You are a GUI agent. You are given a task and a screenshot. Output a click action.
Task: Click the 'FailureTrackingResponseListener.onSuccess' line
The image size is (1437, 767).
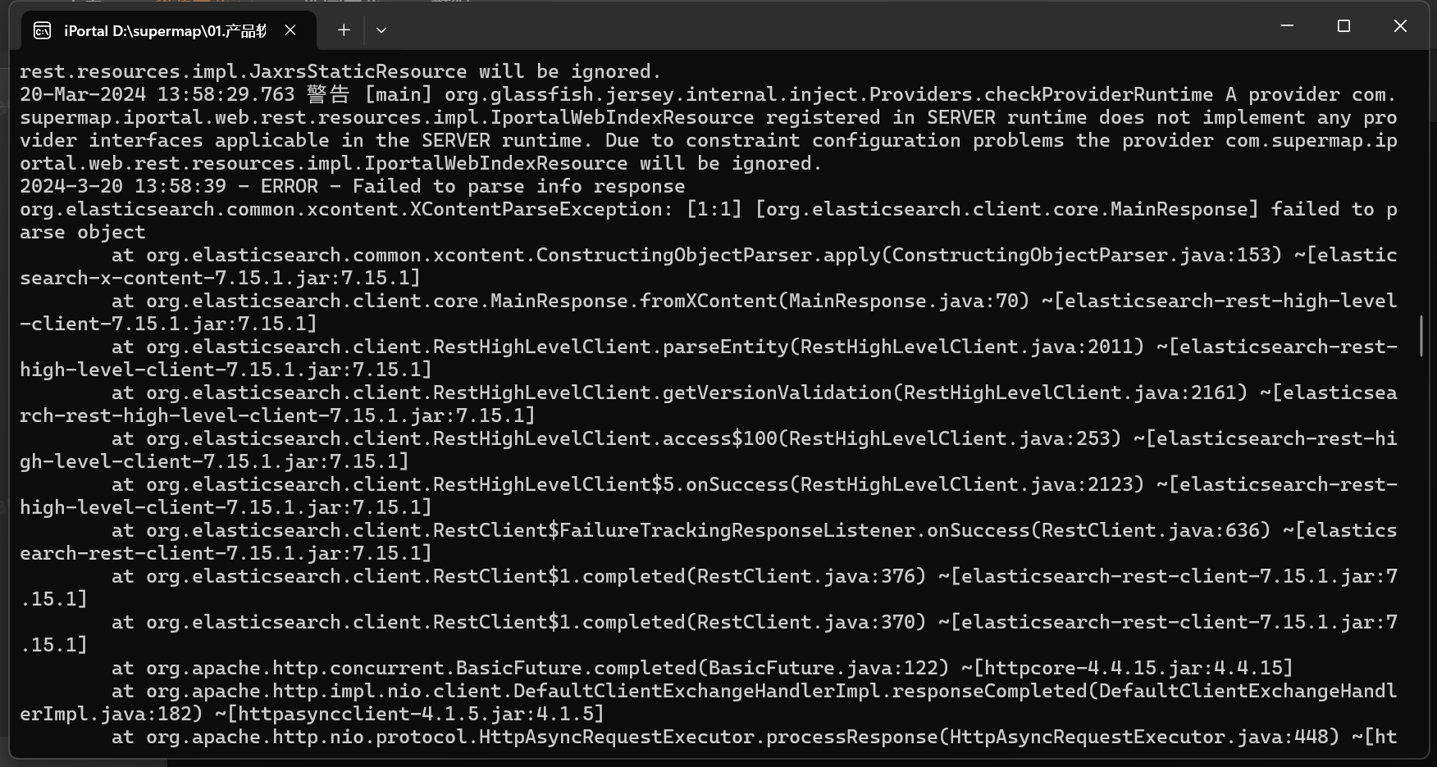point(709,542)
